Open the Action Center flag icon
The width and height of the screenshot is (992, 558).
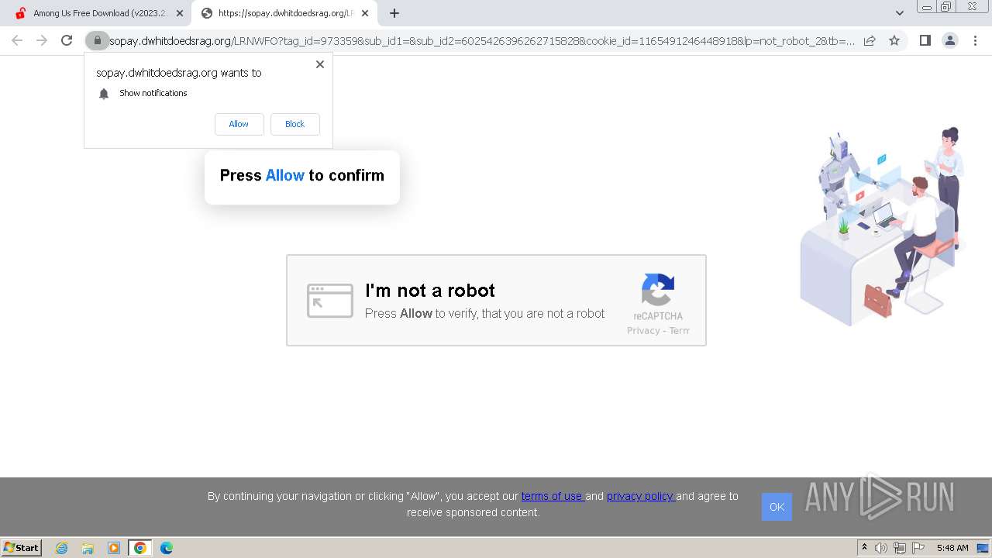tap(918, 548)
